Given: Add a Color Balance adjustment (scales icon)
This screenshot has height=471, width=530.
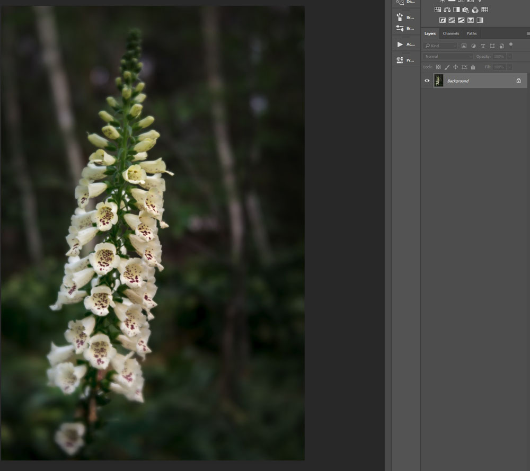Looking at the screenshot, I should (447, 10).
